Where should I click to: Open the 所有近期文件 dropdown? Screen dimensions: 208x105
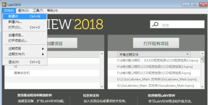pyautogui.click(x=154, y=54)
